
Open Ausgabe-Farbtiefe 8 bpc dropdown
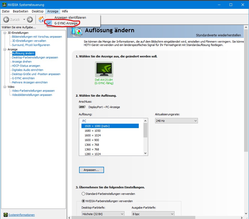153,214
